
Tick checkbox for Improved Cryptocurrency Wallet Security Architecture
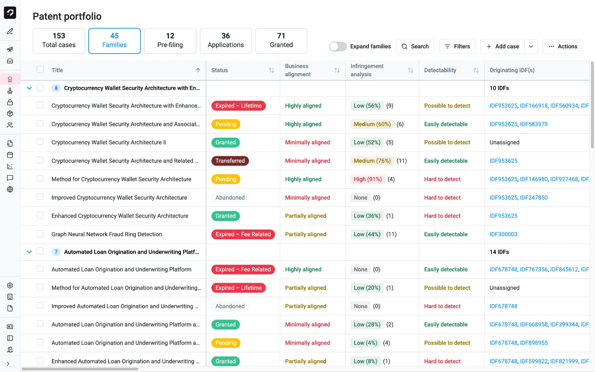pos(40,197)
